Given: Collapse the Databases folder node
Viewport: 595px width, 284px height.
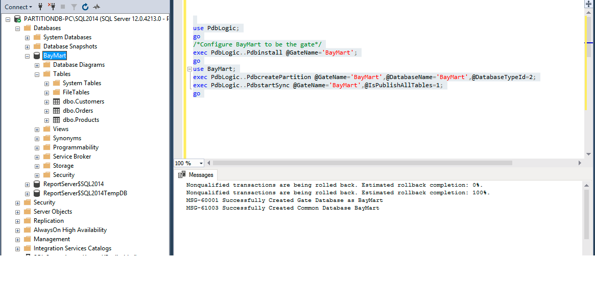Looking at the screenshot, I should point(17,28).
